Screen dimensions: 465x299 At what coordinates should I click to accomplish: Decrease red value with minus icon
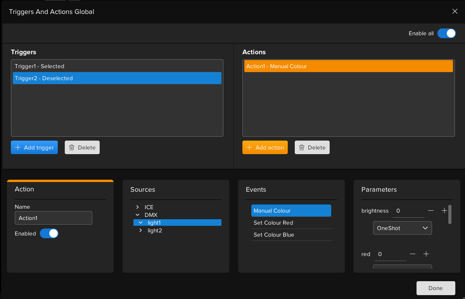(x=413, y=254)
